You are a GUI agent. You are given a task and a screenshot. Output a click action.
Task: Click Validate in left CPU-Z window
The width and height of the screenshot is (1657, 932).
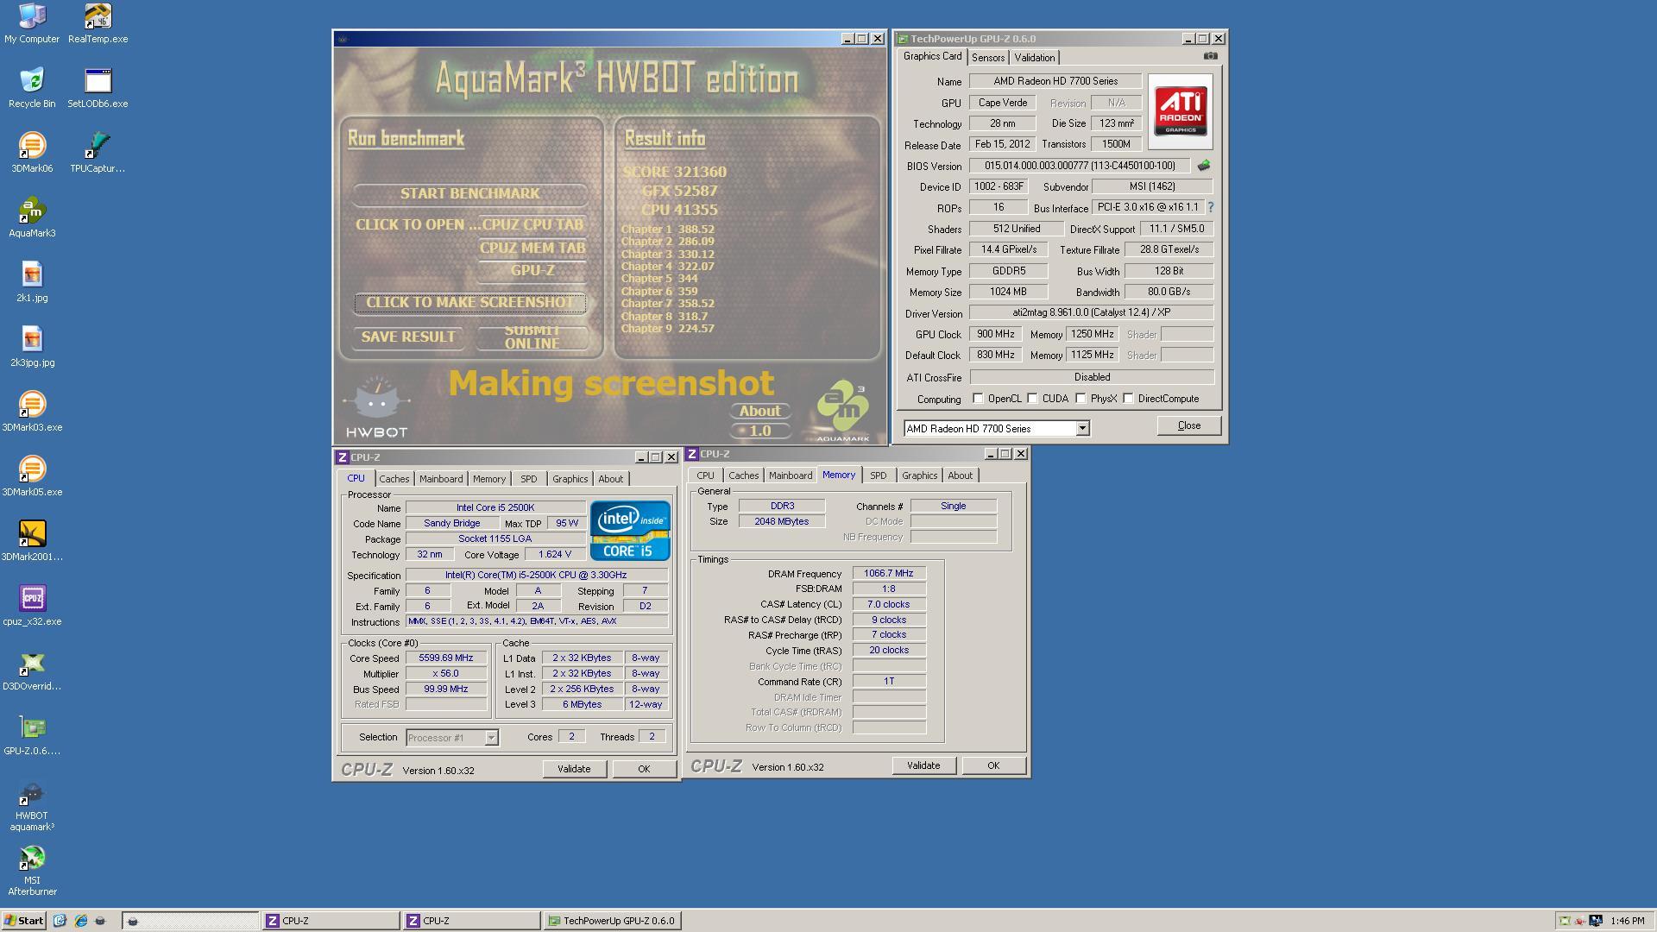[574, 769]
